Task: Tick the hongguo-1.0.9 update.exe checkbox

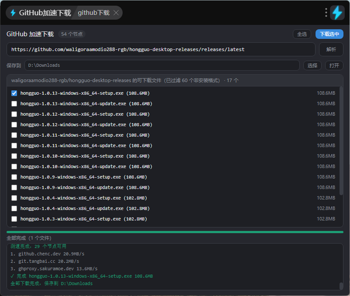Action: [x=14, y=188]
